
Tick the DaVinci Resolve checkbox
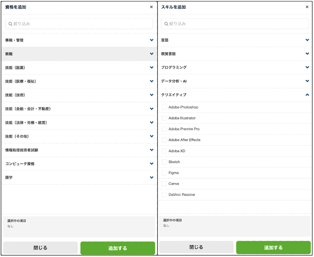[164, 195]
